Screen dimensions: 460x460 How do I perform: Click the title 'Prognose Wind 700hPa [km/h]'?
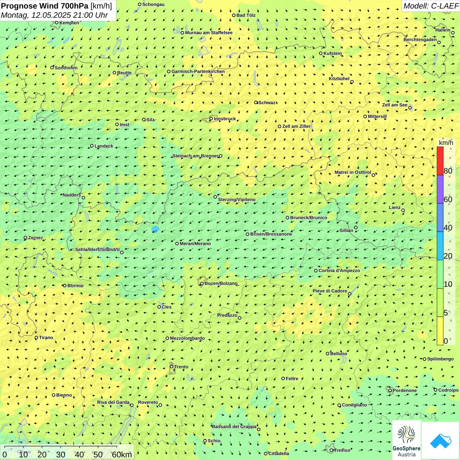pos(57,6)
